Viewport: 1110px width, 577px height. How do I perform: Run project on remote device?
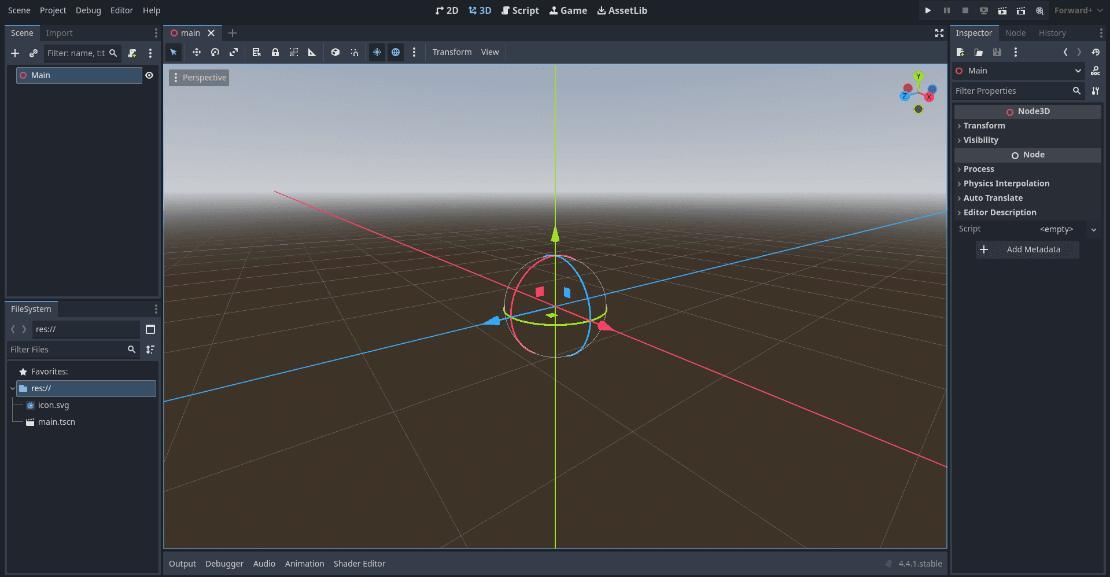(984, 10)
